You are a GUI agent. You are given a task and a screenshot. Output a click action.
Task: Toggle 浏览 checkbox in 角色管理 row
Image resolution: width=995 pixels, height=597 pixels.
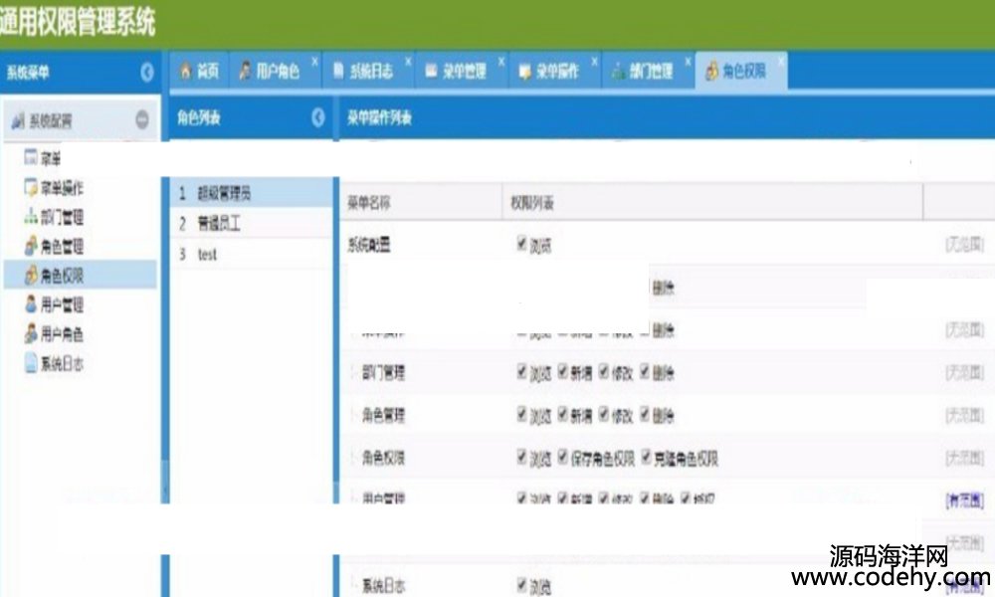(521, 414)
